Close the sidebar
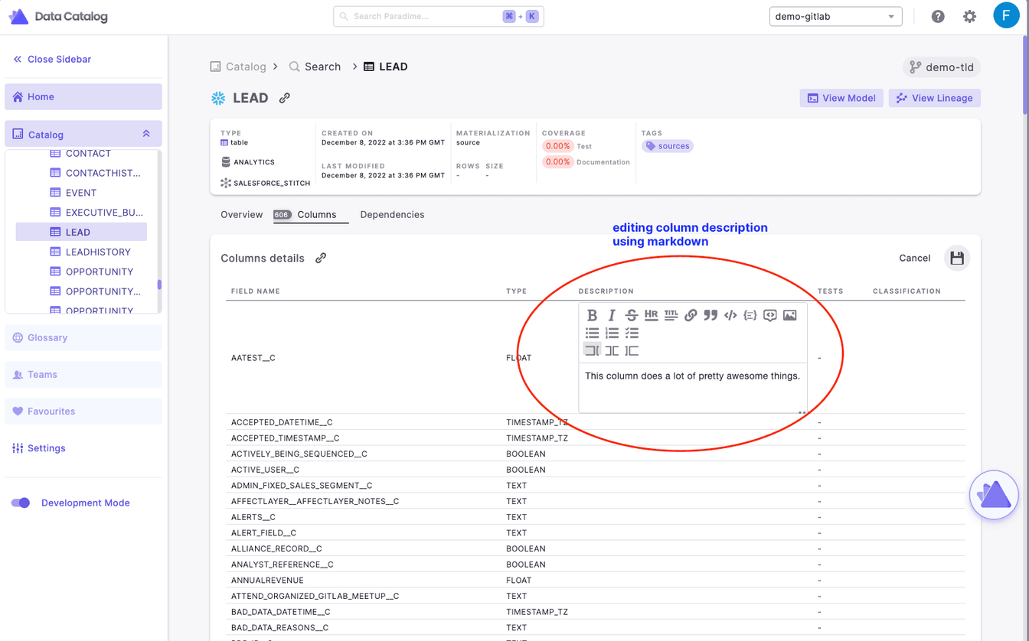Image resolution: width=1029 pixels, height=641 pixels. point(52,59)
